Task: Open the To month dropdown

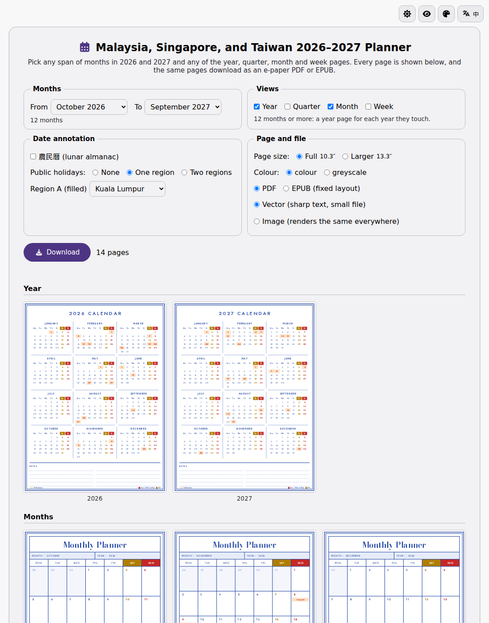Action: point(183,107)
